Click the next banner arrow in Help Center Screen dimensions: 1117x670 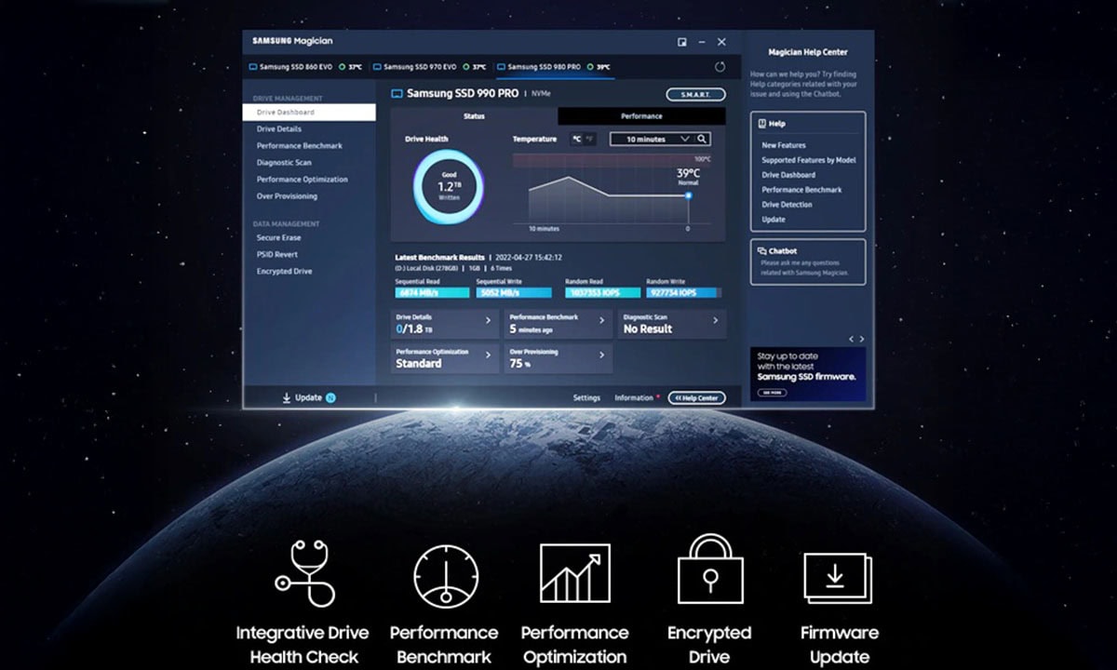862,339
